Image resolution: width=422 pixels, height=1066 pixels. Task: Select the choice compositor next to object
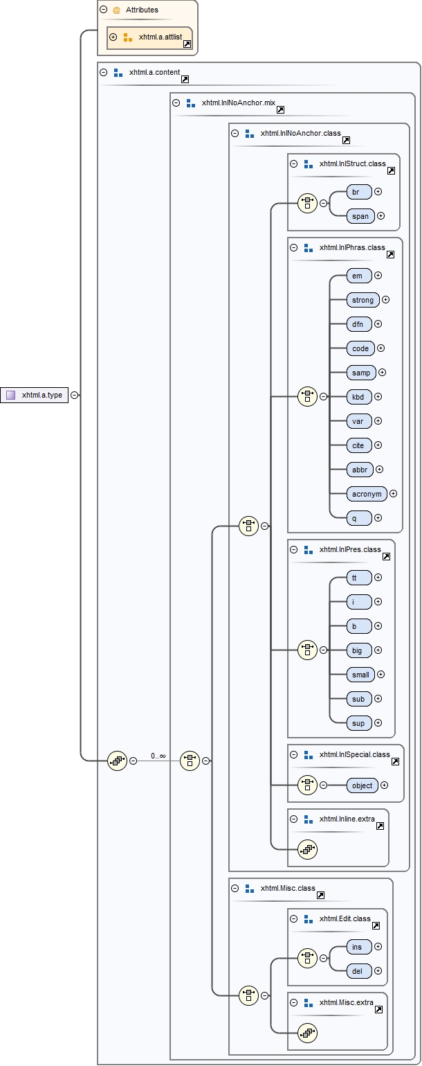307,785
